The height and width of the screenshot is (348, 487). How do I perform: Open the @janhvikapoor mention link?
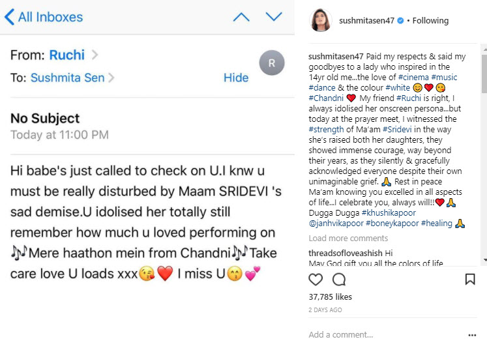pyautogui.click(x=336, y=224)
